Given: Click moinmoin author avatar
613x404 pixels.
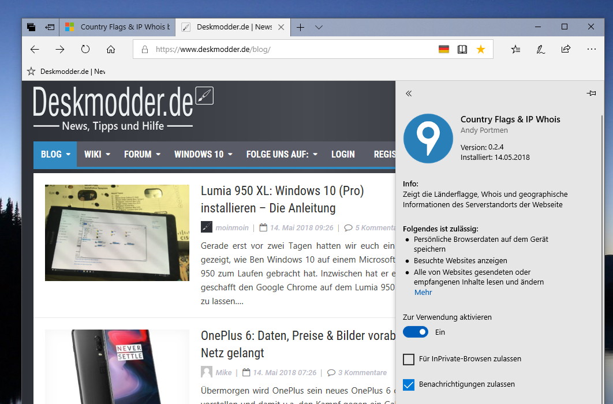Looking at the screenshot, I should coord(207,227).
